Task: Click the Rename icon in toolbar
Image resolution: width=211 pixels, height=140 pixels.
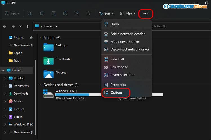Action: click(65, 13)
